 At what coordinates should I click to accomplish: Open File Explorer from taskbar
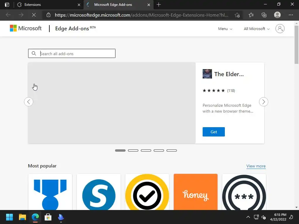point(22,217)
